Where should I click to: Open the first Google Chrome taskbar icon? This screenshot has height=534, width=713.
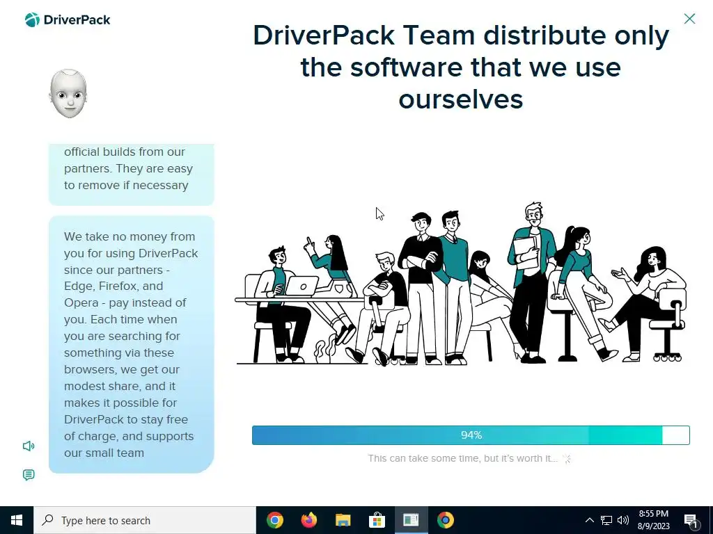274,520
